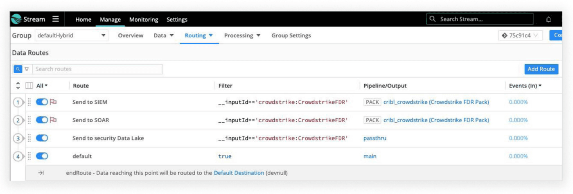Click the blue search icon beside Search routes

tap(18, 69)
